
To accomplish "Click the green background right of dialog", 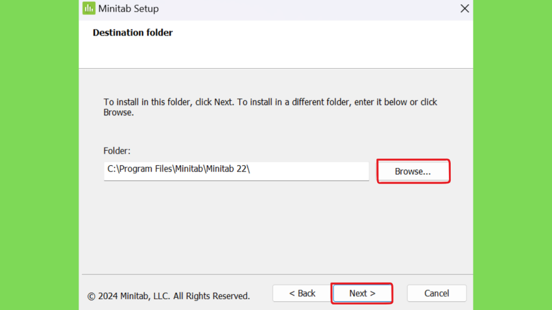I will [x=513, y=154].
